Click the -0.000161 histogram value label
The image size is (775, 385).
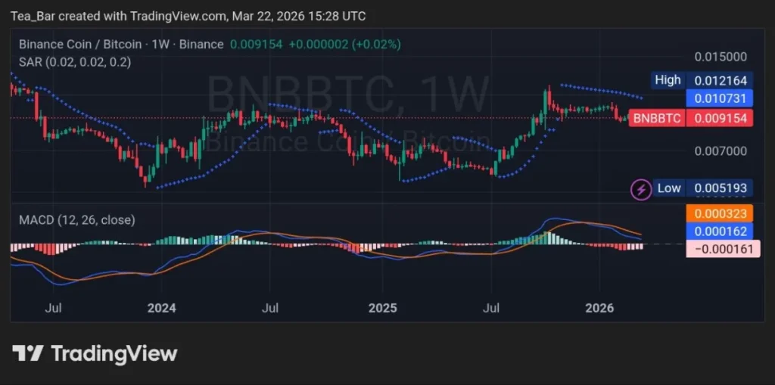(x=724, y=249)
